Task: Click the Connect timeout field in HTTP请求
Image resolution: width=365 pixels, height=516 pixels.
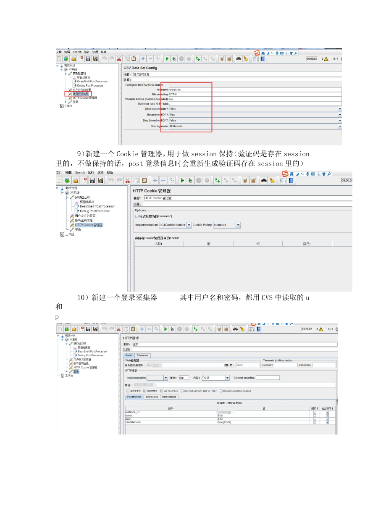Action: (286, 365)
